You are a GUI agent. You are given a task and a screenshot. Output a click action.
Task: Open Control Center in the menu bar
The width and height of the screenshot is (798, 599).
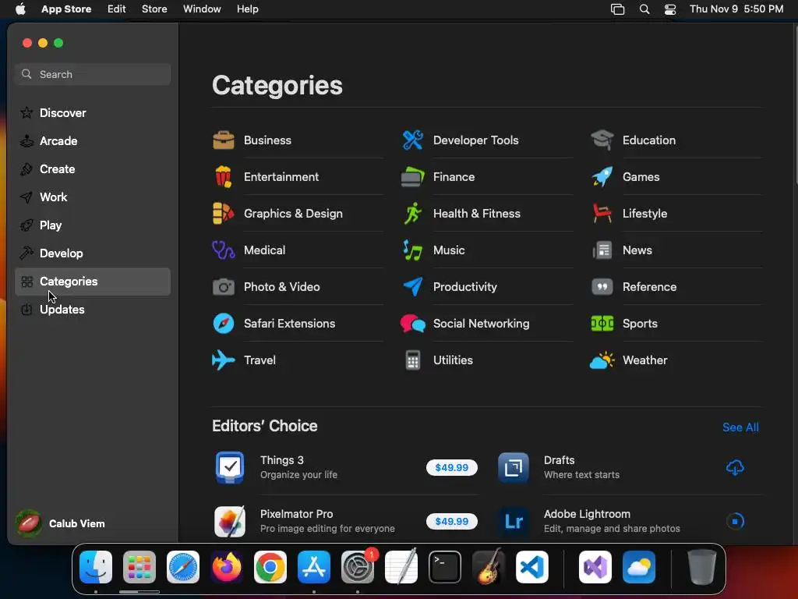pyautogui.click(x=670, y=9)
